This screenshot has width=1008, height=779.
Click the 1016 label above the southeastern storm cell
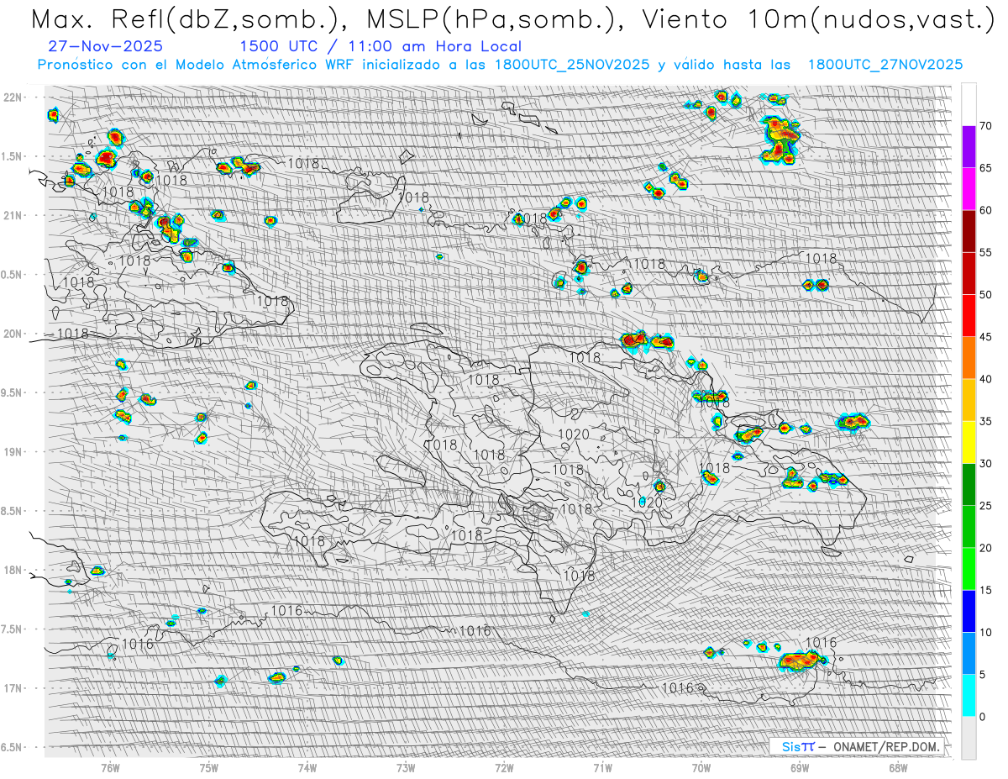click(x=821, y=643)
